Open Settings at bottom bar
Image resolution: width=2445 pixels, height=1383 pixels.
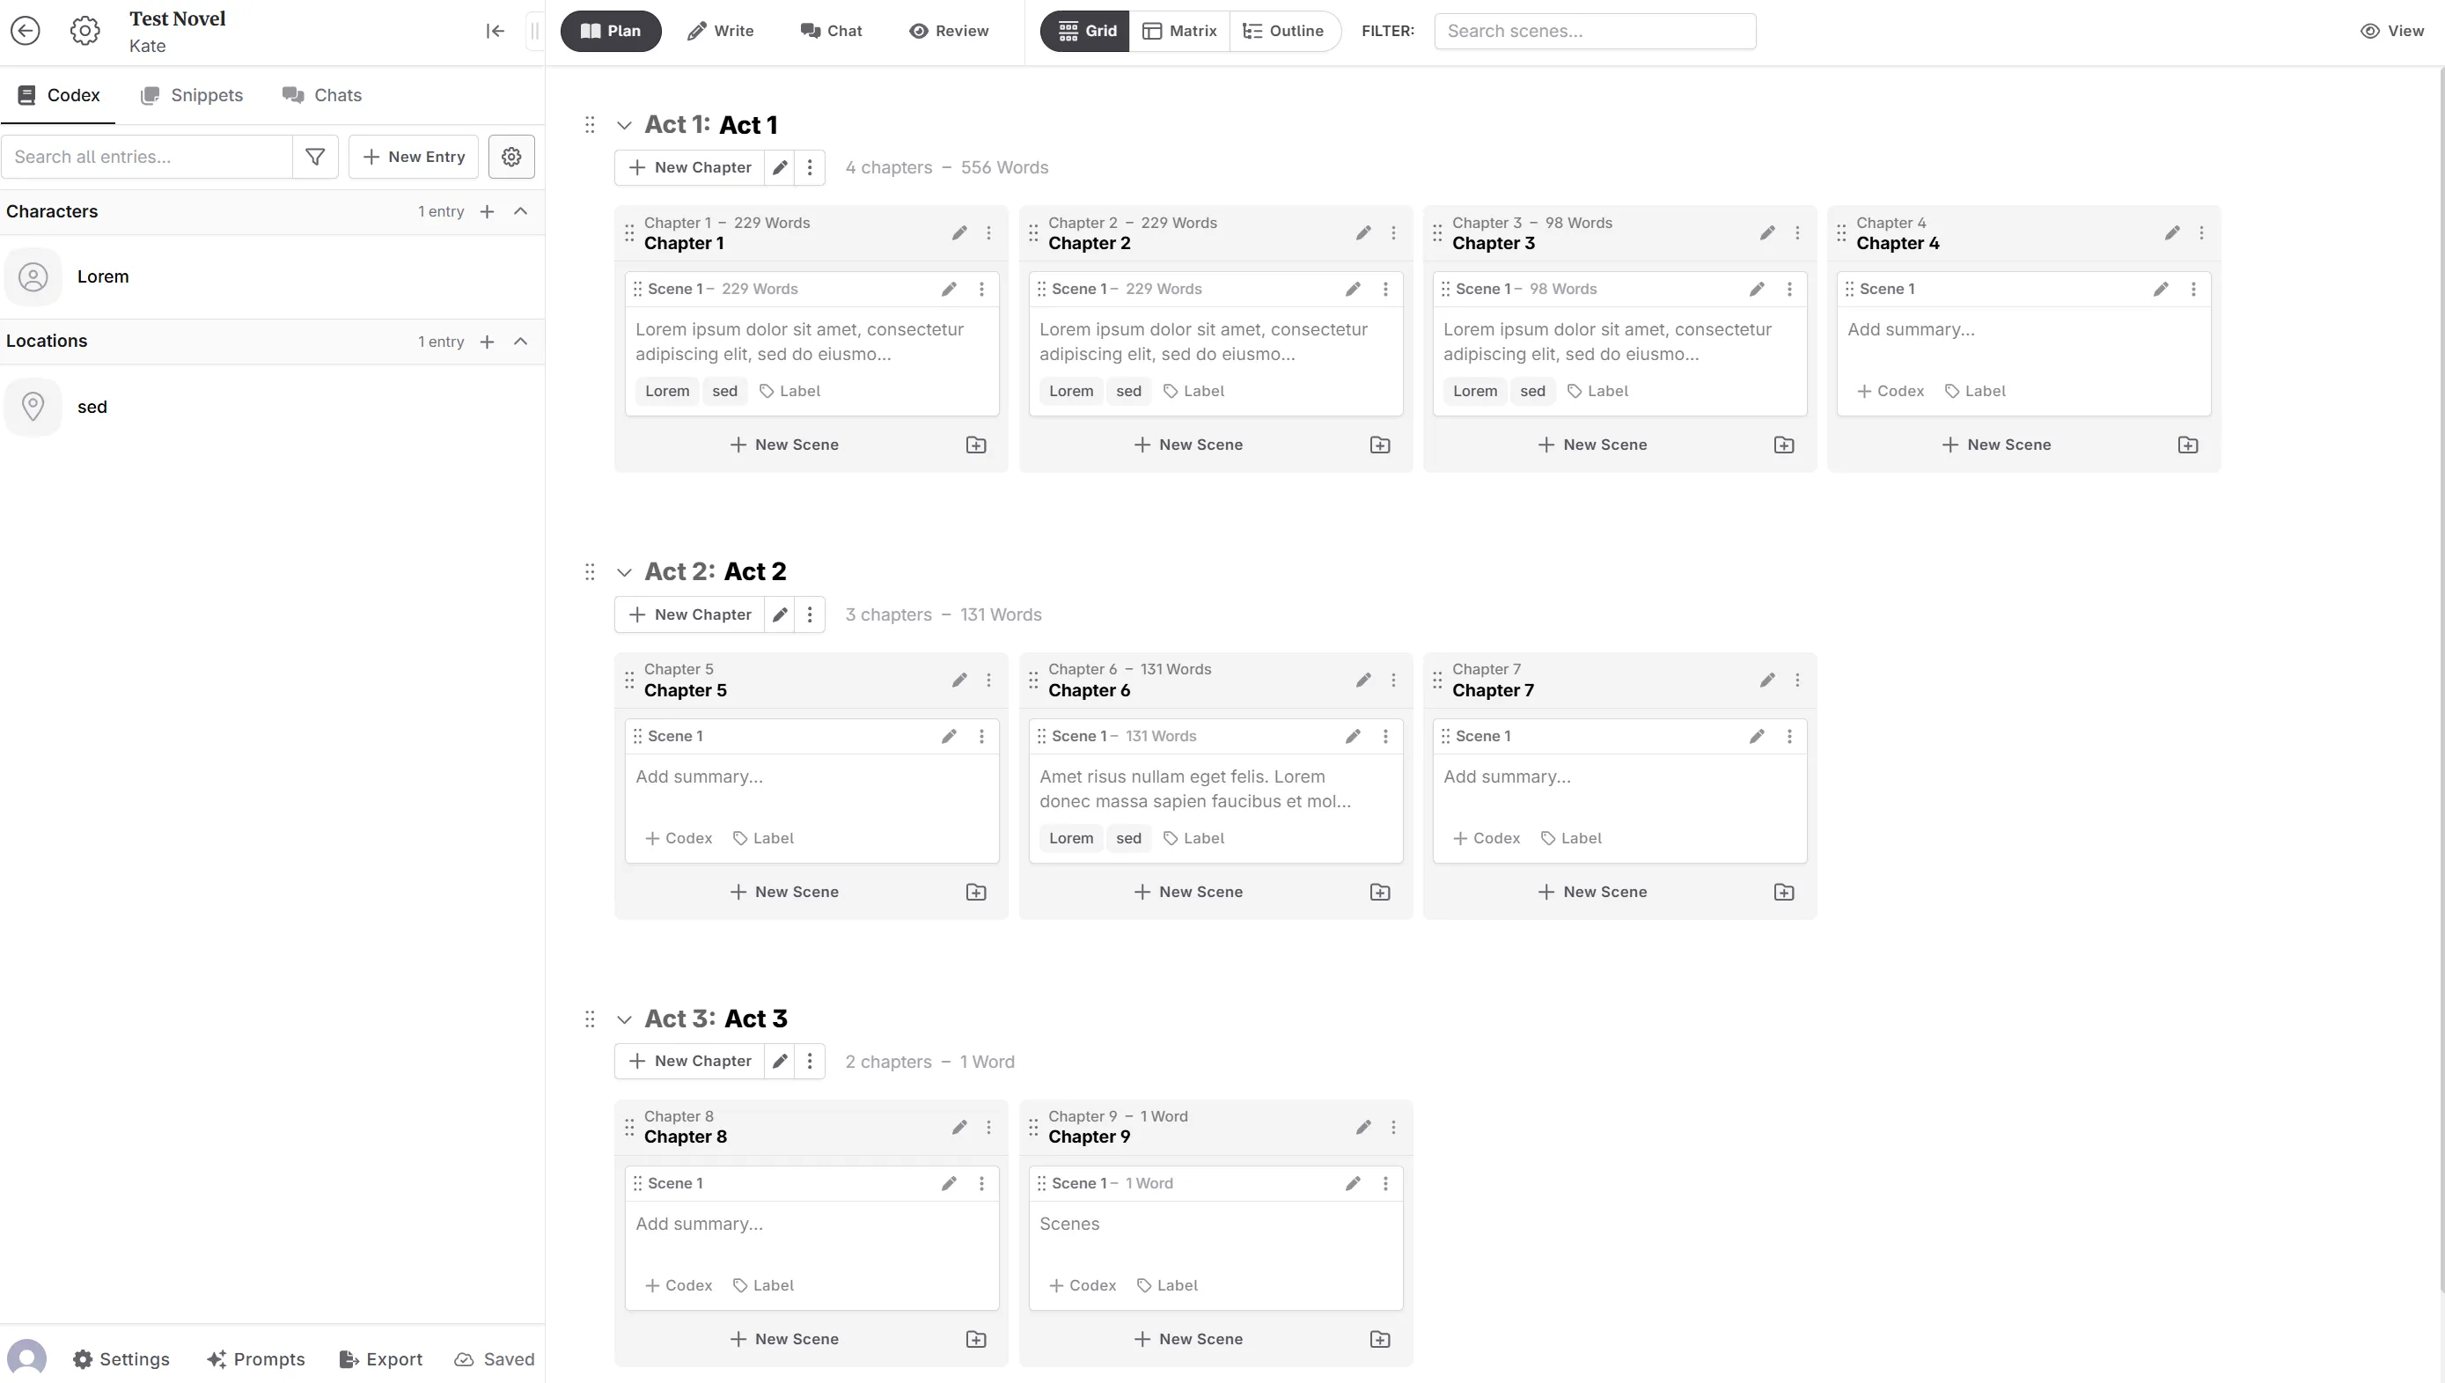tap(121, 1359)
